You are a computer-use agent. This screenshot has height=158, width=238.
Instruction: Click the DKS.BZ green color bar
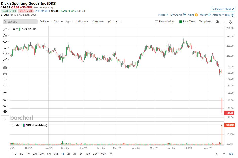(20, 29)
